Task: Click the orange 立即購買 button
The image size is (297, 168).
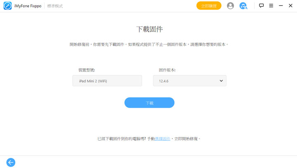Action: tap(209, 6)
